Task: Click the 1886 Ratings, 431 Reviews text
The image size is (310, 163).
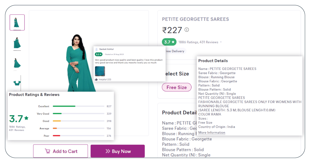Action: (198, 42)
